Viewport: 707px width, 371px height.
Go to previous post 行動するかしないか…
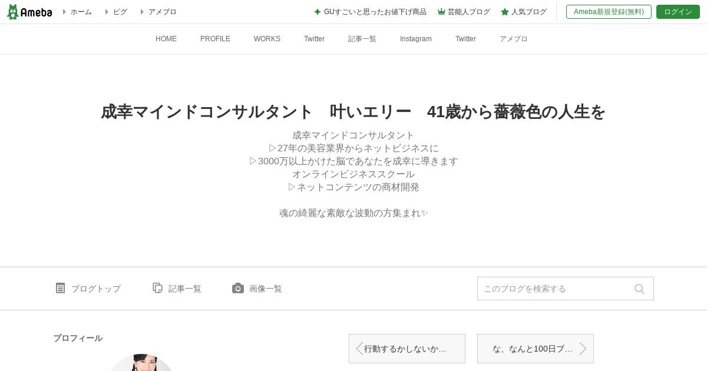point(407,349)
